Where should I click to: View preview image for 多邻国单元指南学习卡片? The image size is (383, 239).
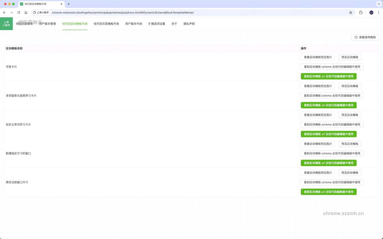(x=318, y=86)
